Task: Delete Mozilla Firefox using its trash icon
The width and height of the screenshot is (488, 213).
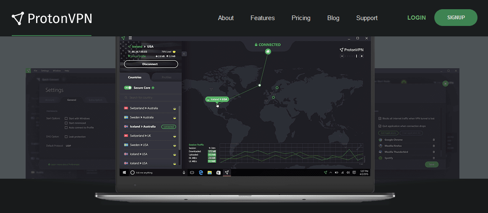Action: click(434, 146)
